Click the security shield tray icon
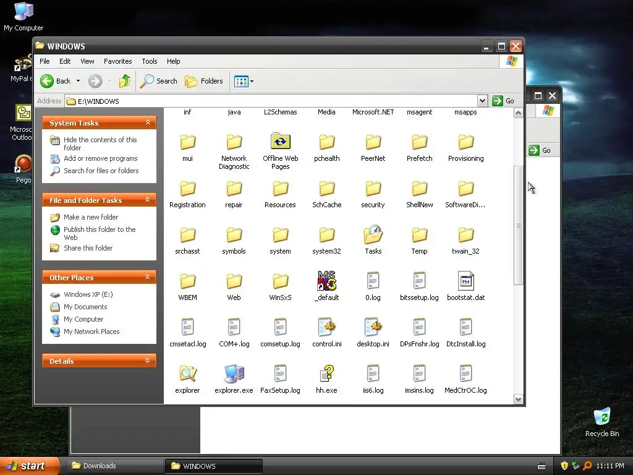633x475 pixels. [564, 466]
